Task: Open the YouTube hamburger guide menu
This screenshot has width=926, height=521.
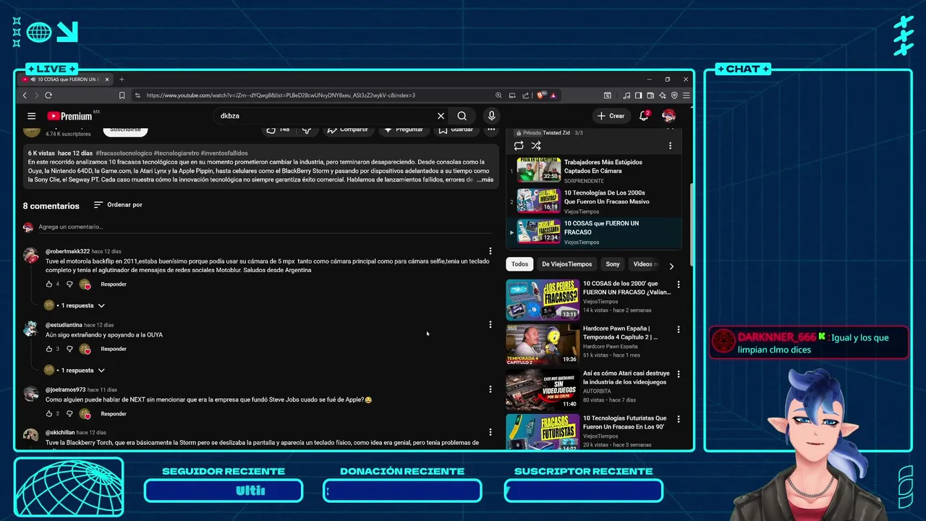Action: [31, 116]
